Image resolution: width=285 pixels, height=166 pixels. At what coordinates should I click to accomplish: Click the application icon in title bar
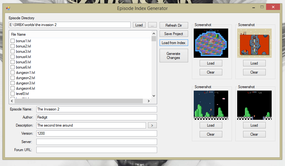coord(8,8)
